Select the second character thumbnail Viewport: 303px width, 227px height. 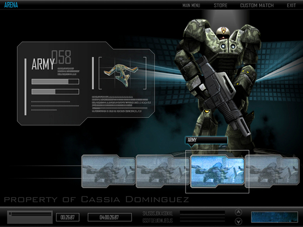tap(163, 171)
